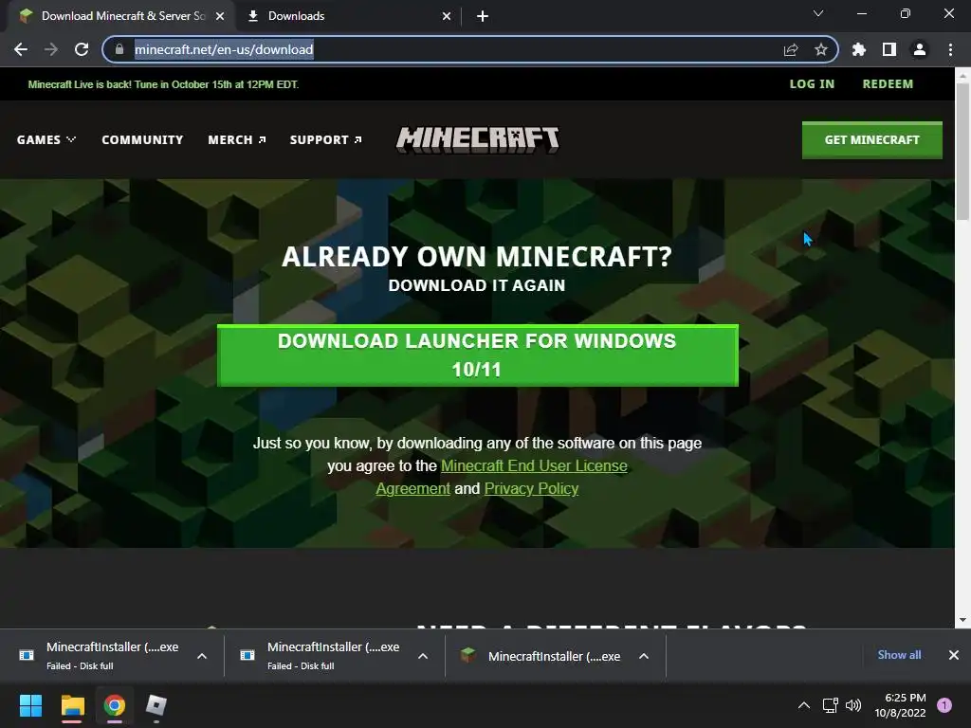Screen dimensions: 971x728
Task: Show hidden system tray icons
Action: coord(804,705)
